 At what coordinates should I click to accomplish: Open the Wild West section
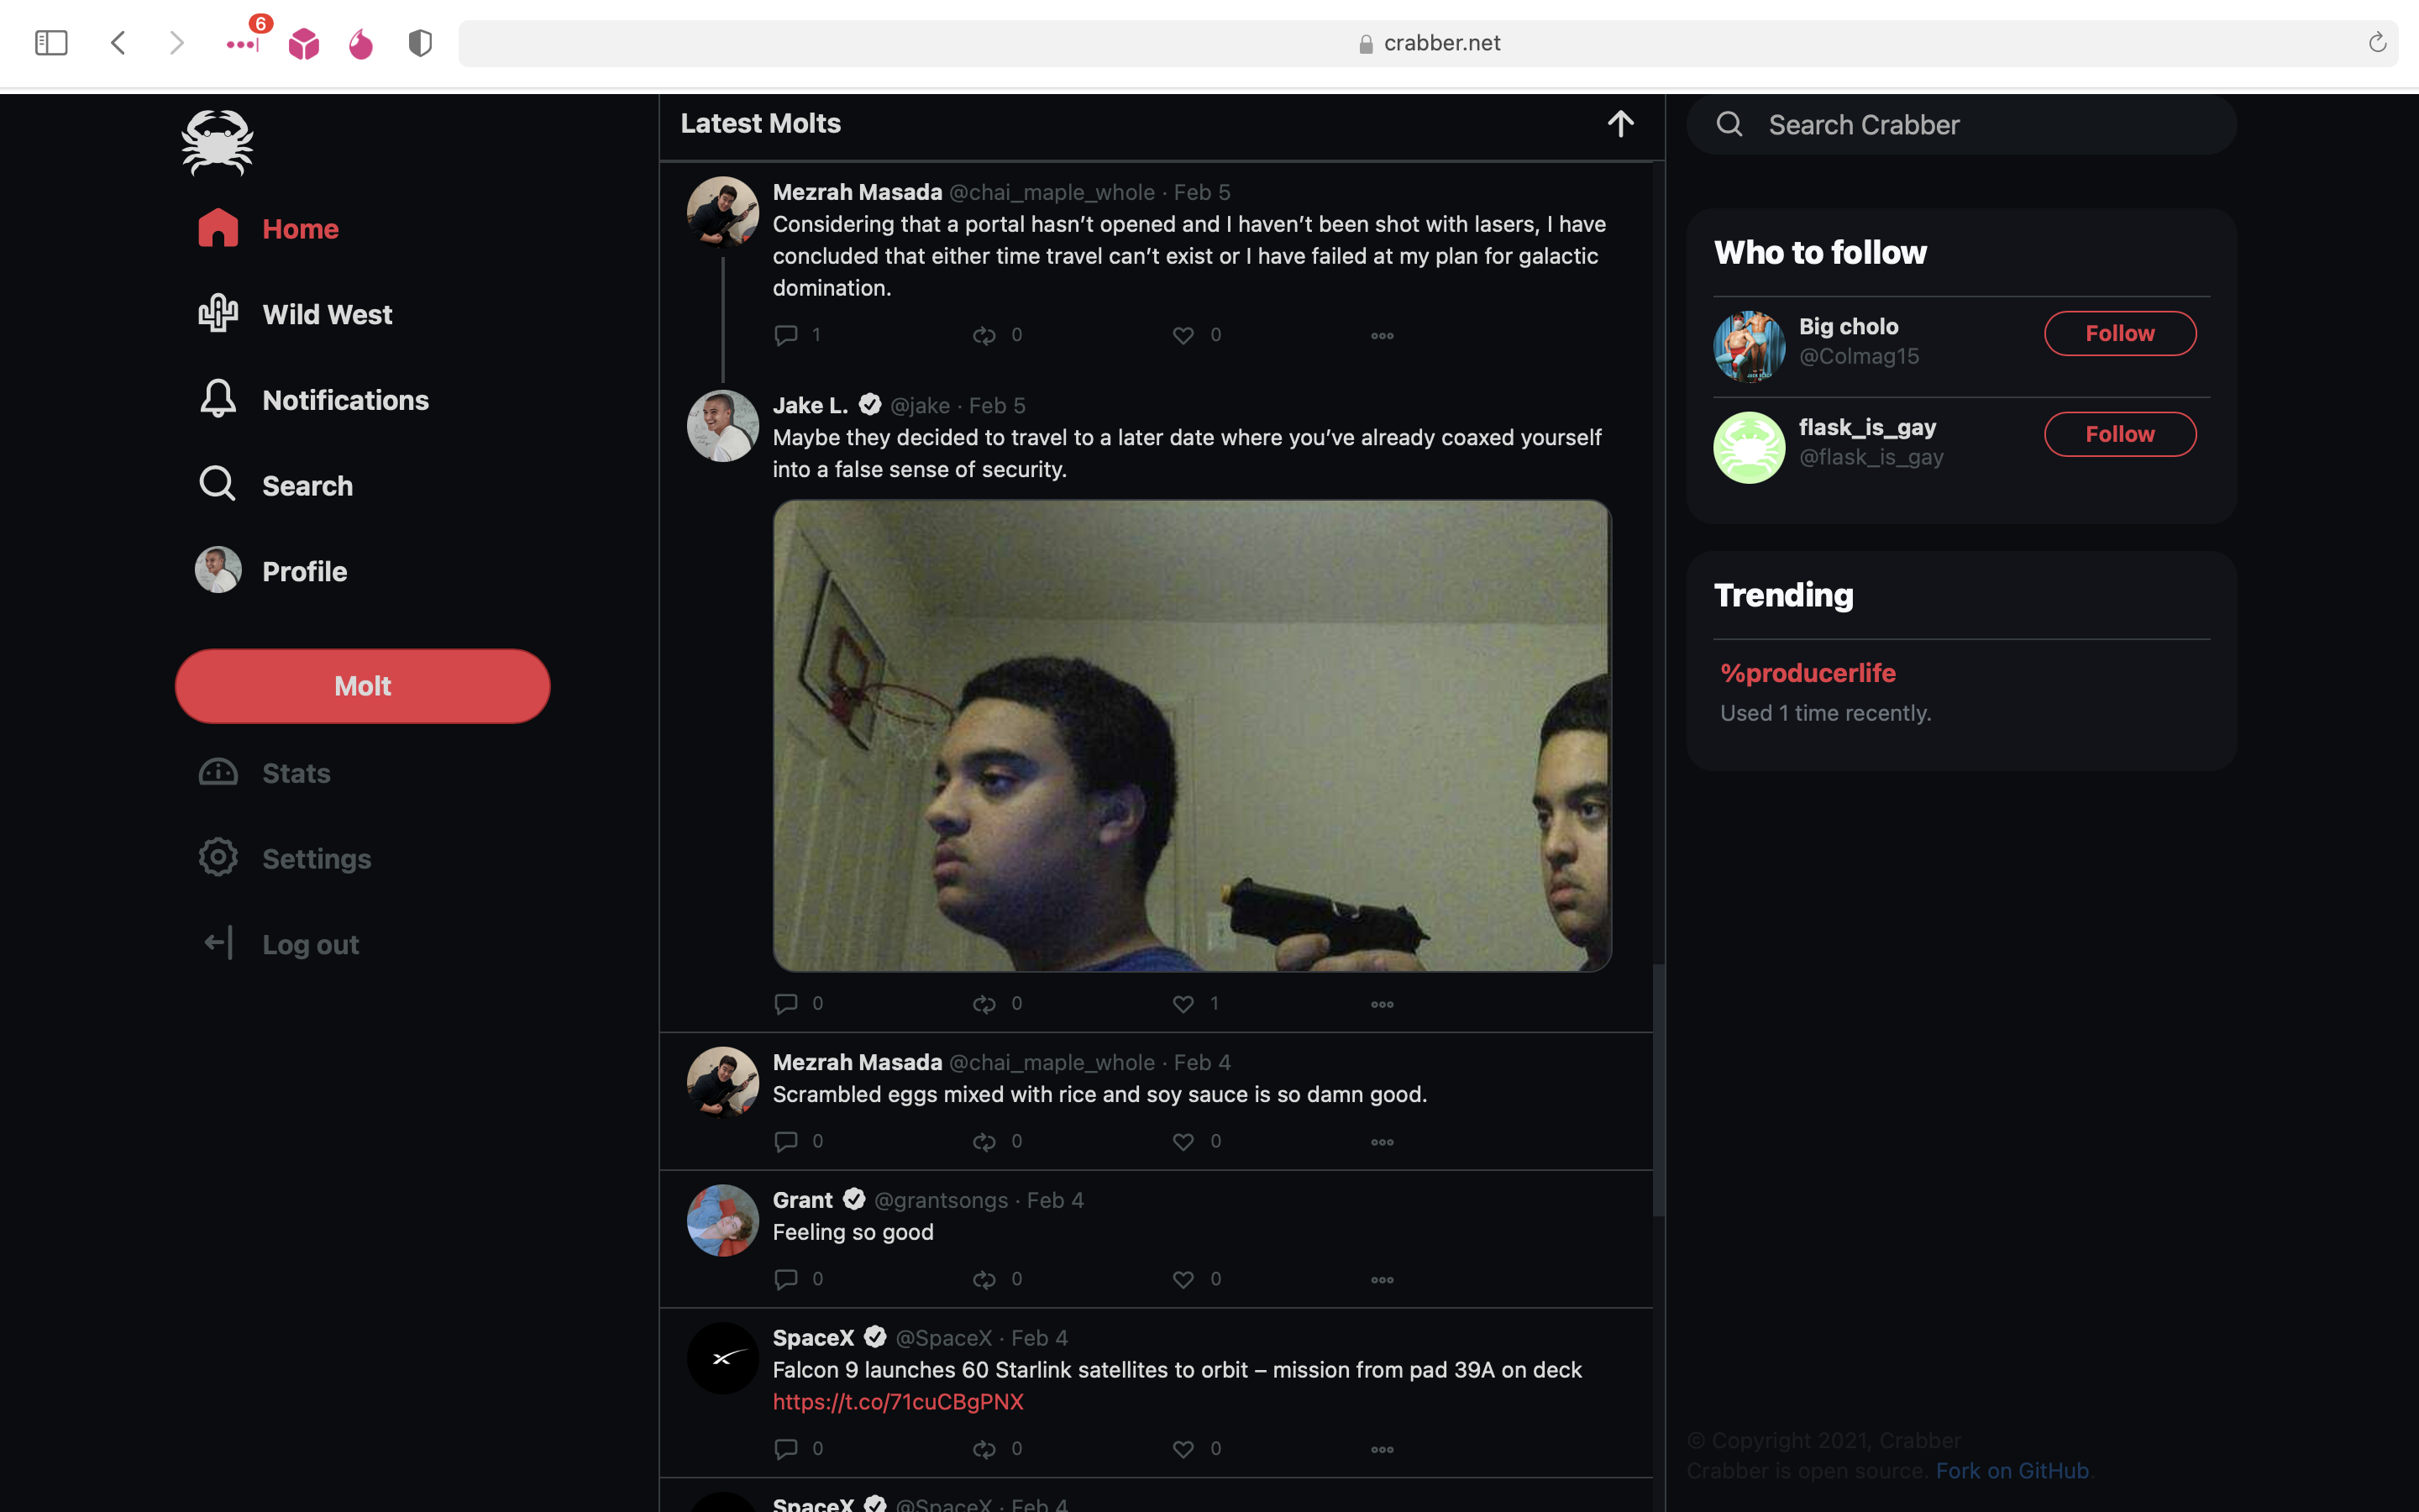coord(327,314)
